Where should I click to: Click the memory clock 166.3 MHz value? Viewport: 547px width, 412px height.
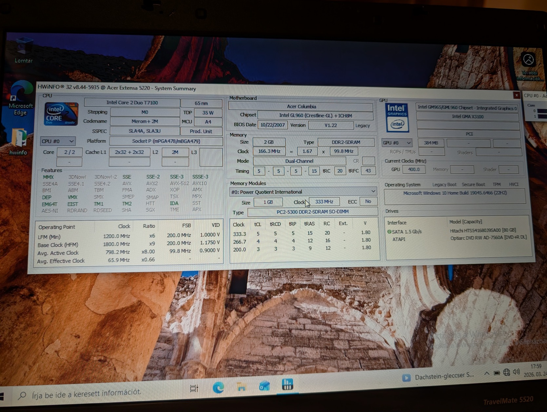(x=269, y=151)
